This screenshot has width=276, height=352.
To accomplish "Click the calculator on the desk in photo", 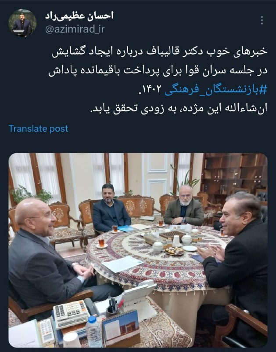I will 71,314.
